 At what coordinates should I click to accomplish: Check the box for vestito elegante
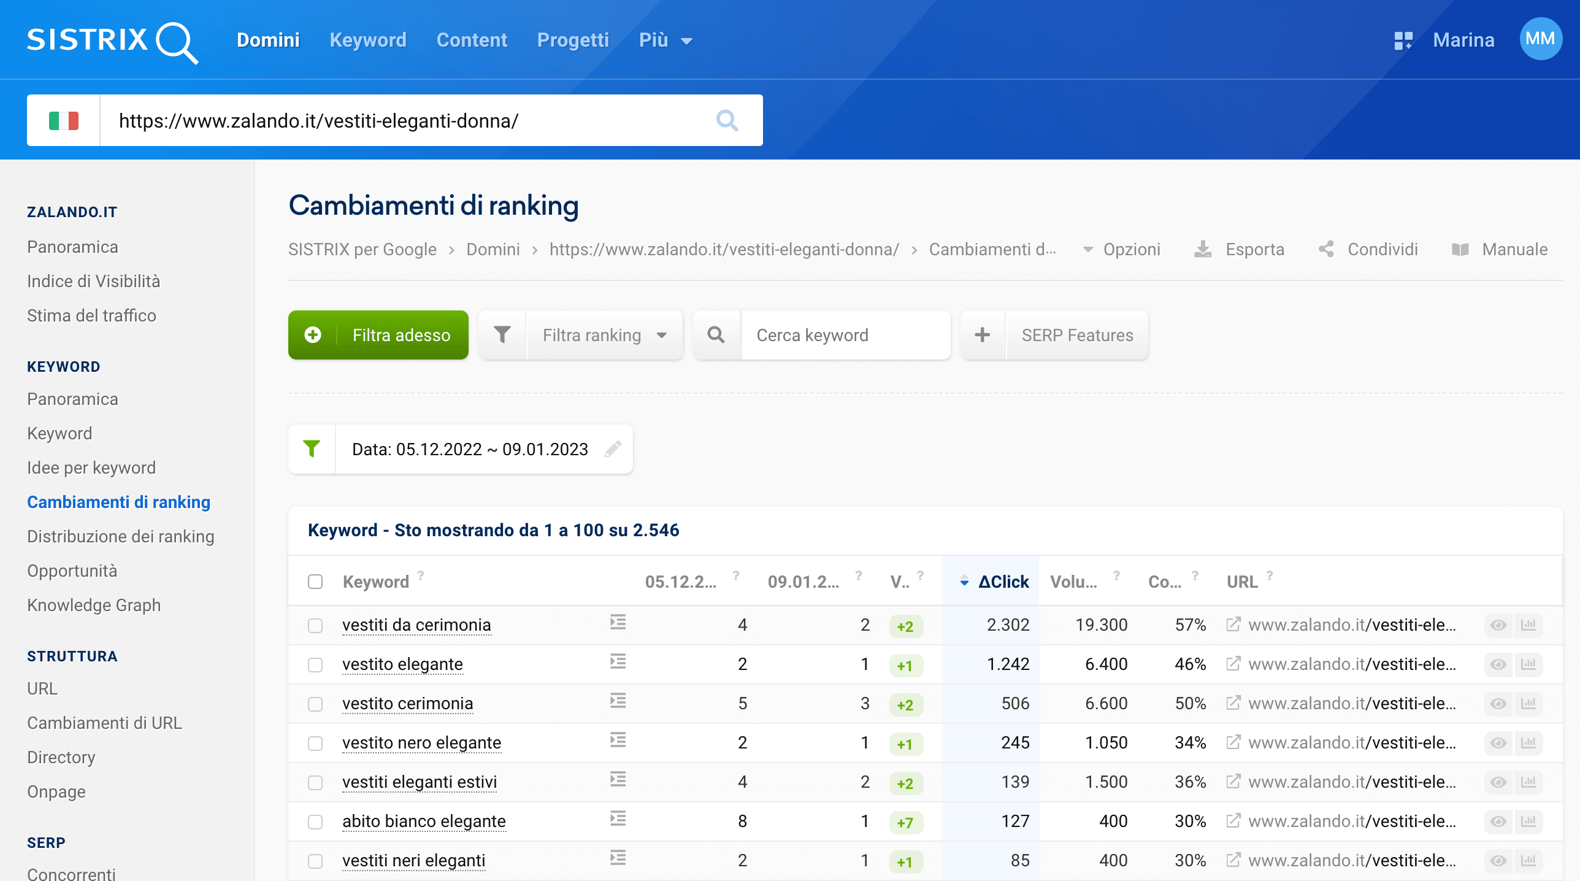(x=315, y=665)
